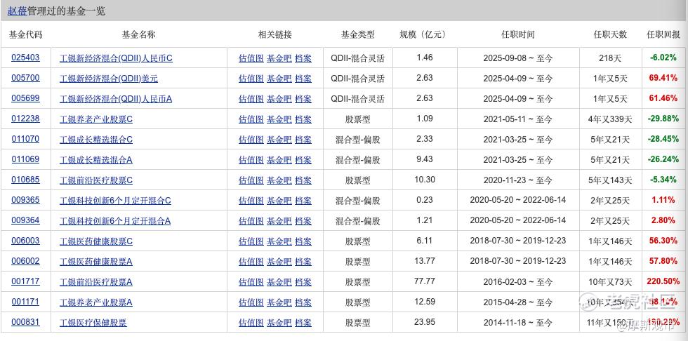Click the 规模（亿元） column header
This screenshot has width=688, height=341.
[425, 34]
